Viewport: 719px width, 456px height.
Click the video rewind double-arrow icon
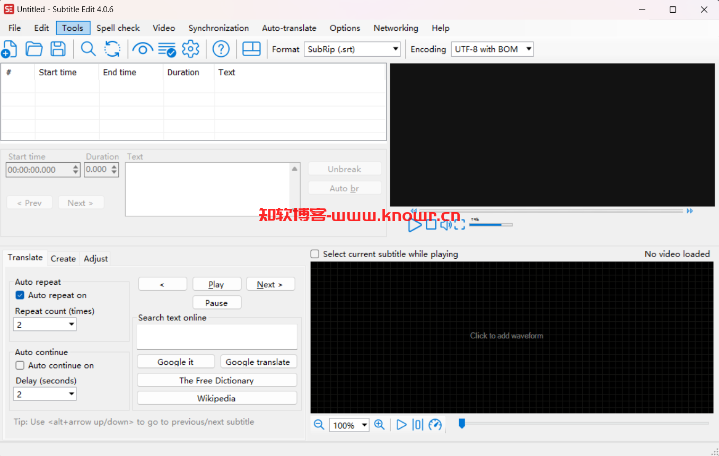414,211
